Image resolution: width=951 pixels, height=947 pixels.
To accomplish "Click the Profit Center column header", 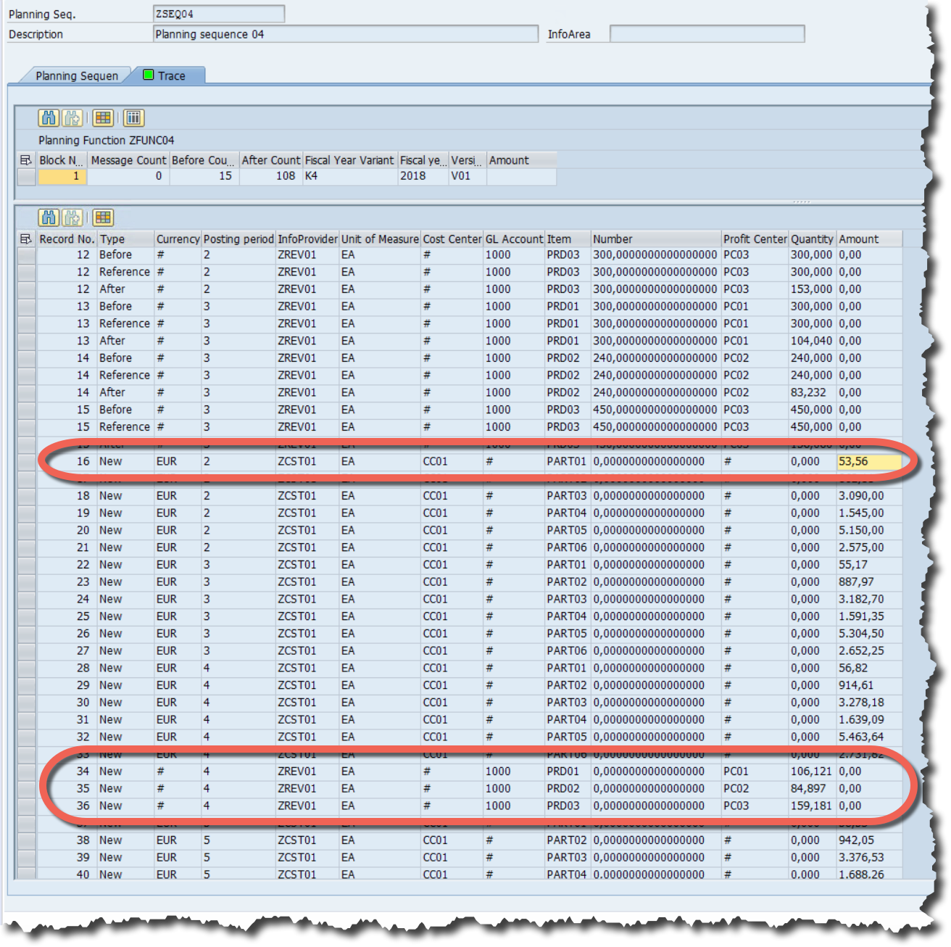I will (754, 239).
